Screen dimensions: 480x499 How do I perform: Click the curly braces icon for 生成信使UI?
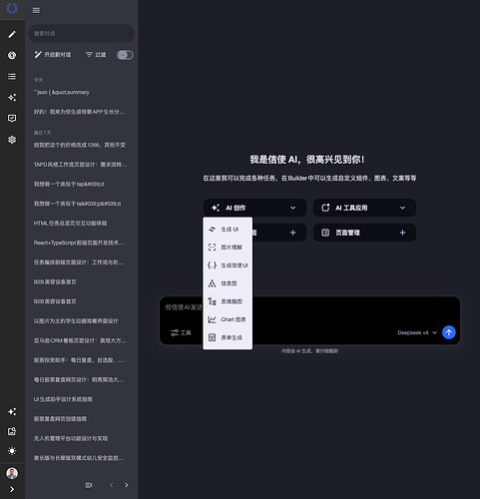tap(212, 265)
